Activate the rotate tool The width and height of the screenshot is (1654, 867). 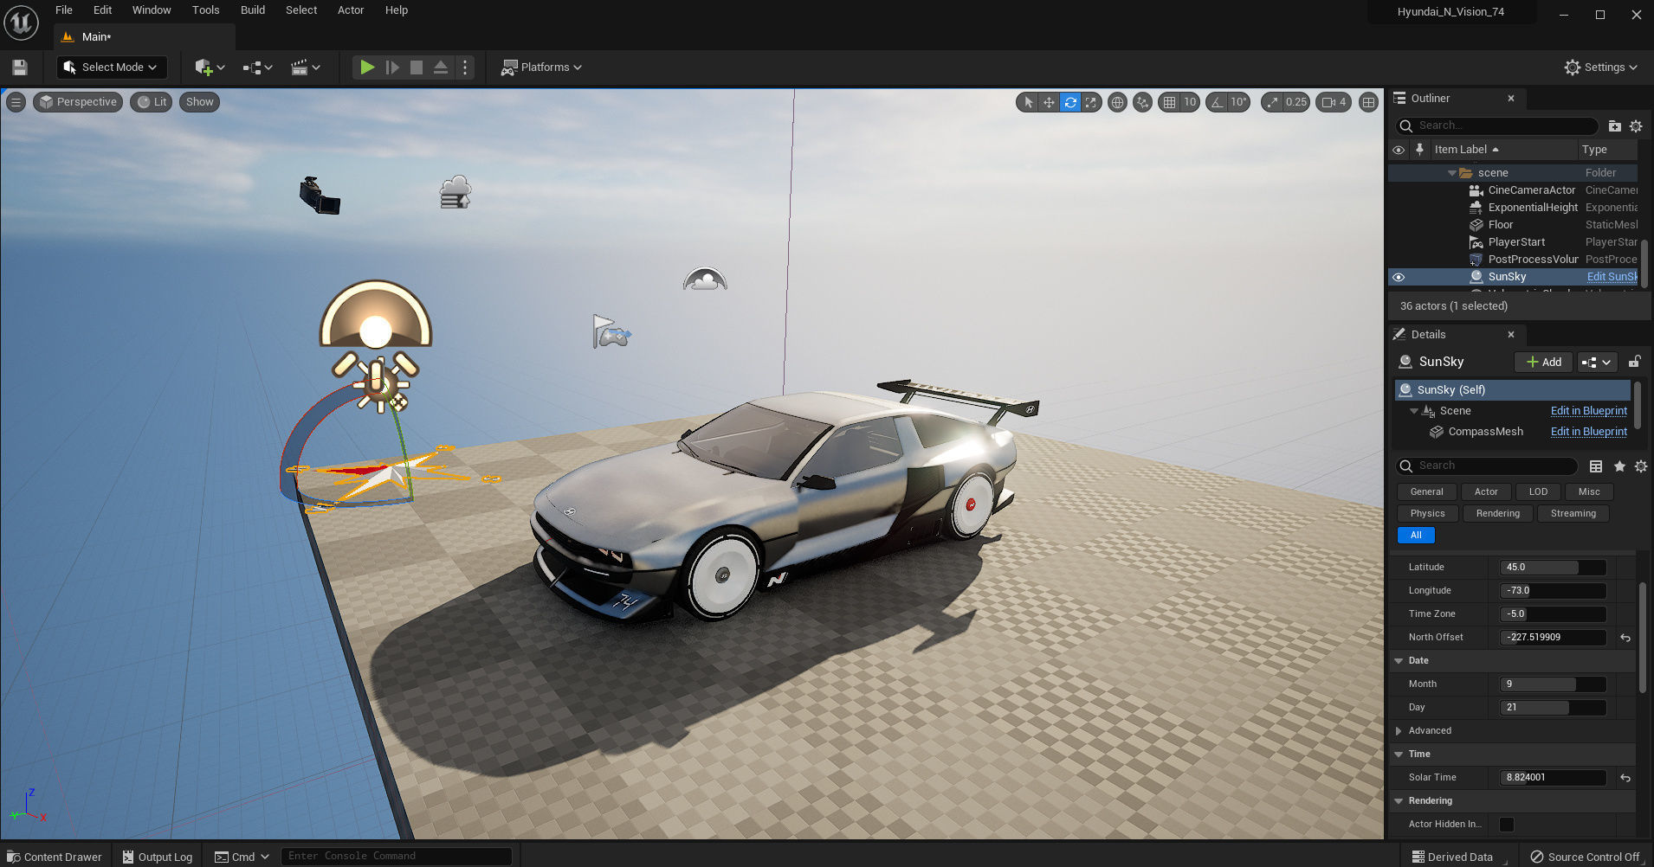point(1070,102)
